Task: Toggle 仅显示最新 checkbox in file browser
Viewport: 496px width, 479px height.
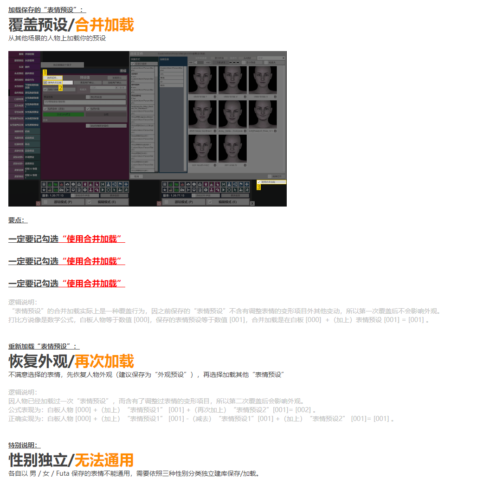Action: [x=144, y=64]
